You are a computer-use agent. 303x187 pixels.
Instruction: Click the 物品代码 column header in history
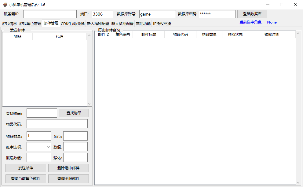click(x=180, y=35)
